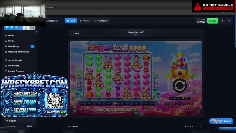Open the English language dropdown
236x133 pixels.
point(19,121)
